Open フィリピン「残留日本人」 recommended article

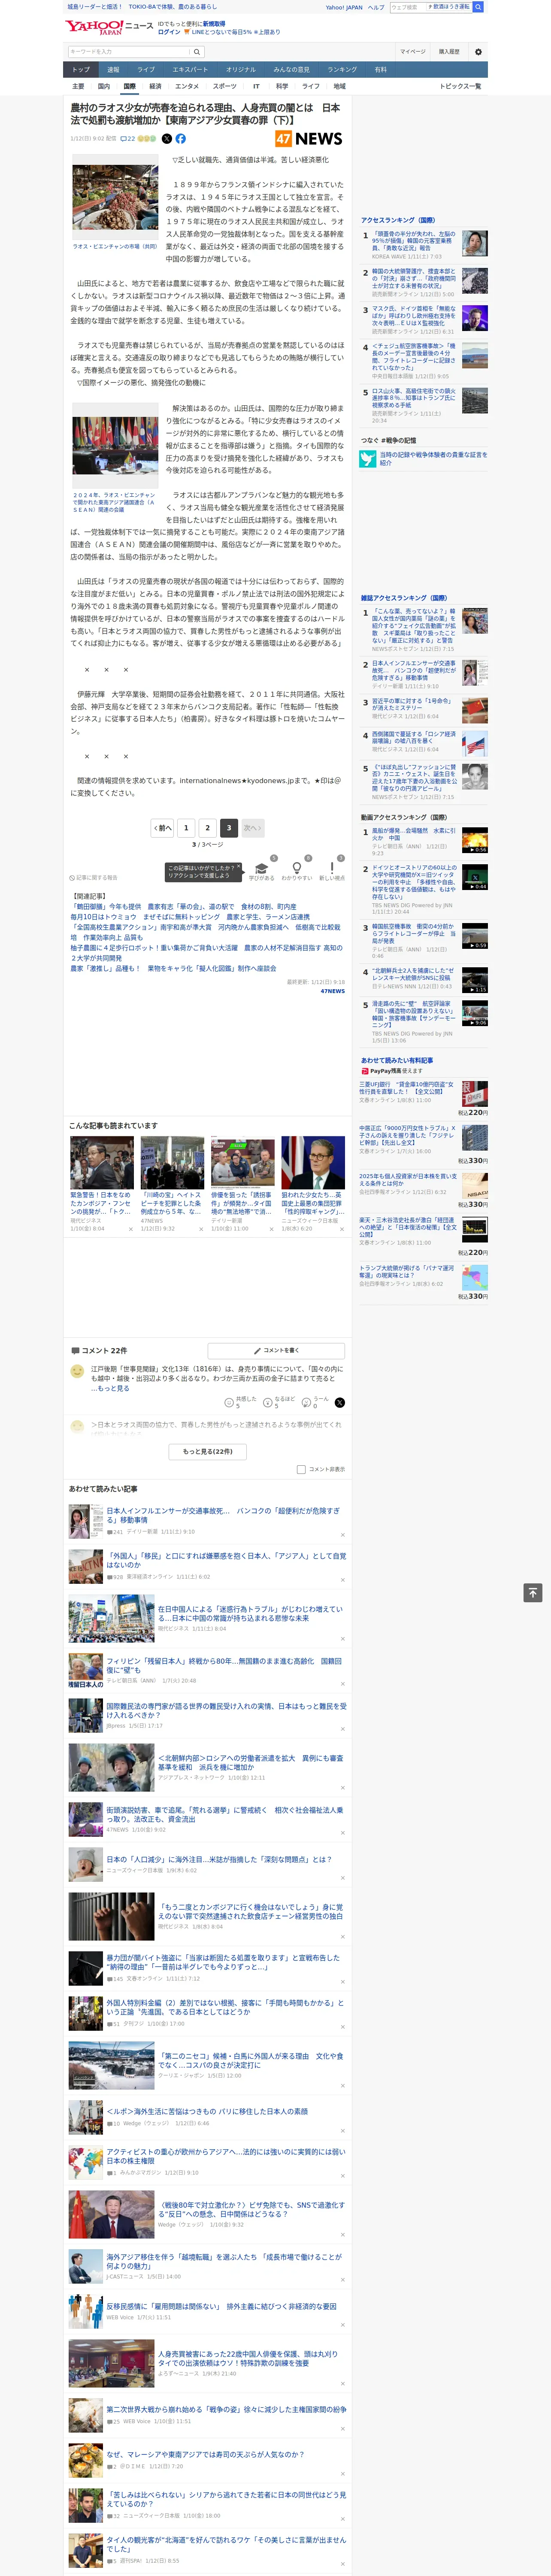[x=224, y=1665]
